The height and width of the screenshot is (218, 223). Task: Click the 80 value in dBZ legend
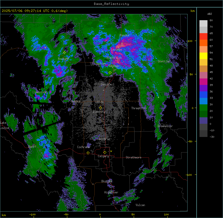(211, 20)
